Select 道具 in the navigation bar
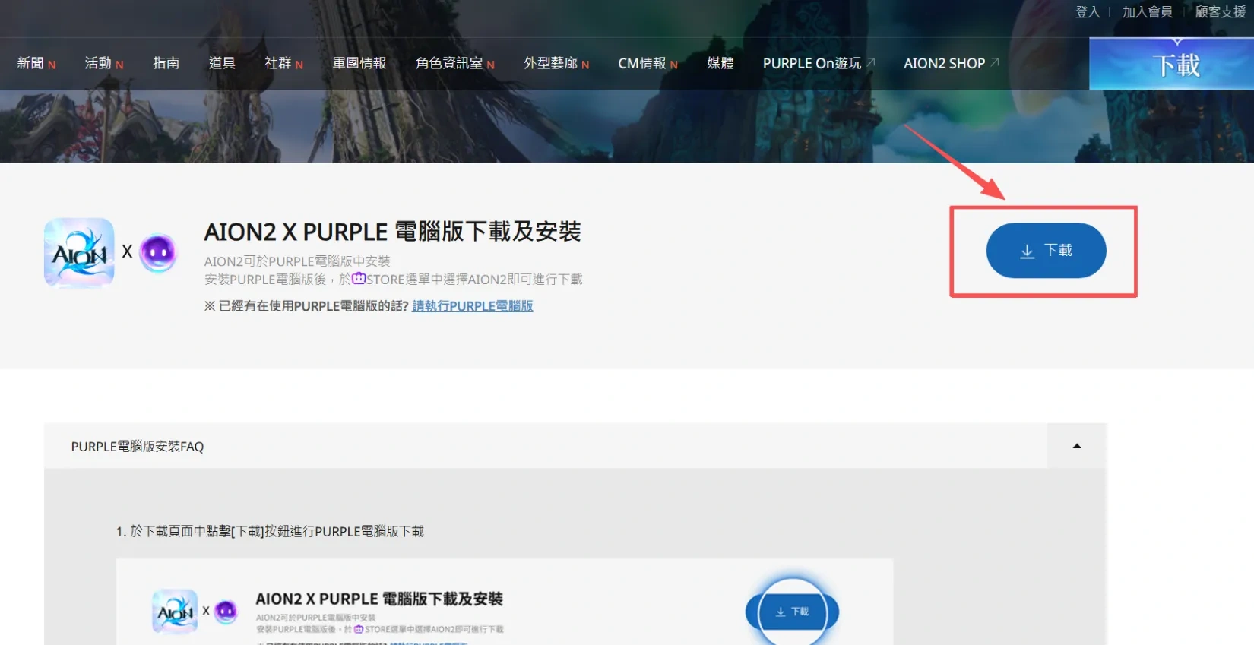Image resolution: width=1254 pixels, height=645 pixels. click(x=222, y=63)
